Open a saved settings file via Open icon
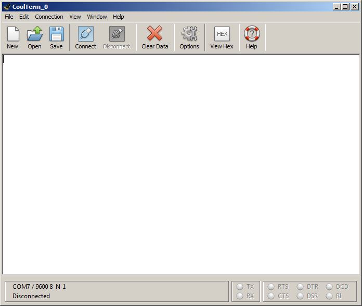362x306 pixels. pos(34,34)
